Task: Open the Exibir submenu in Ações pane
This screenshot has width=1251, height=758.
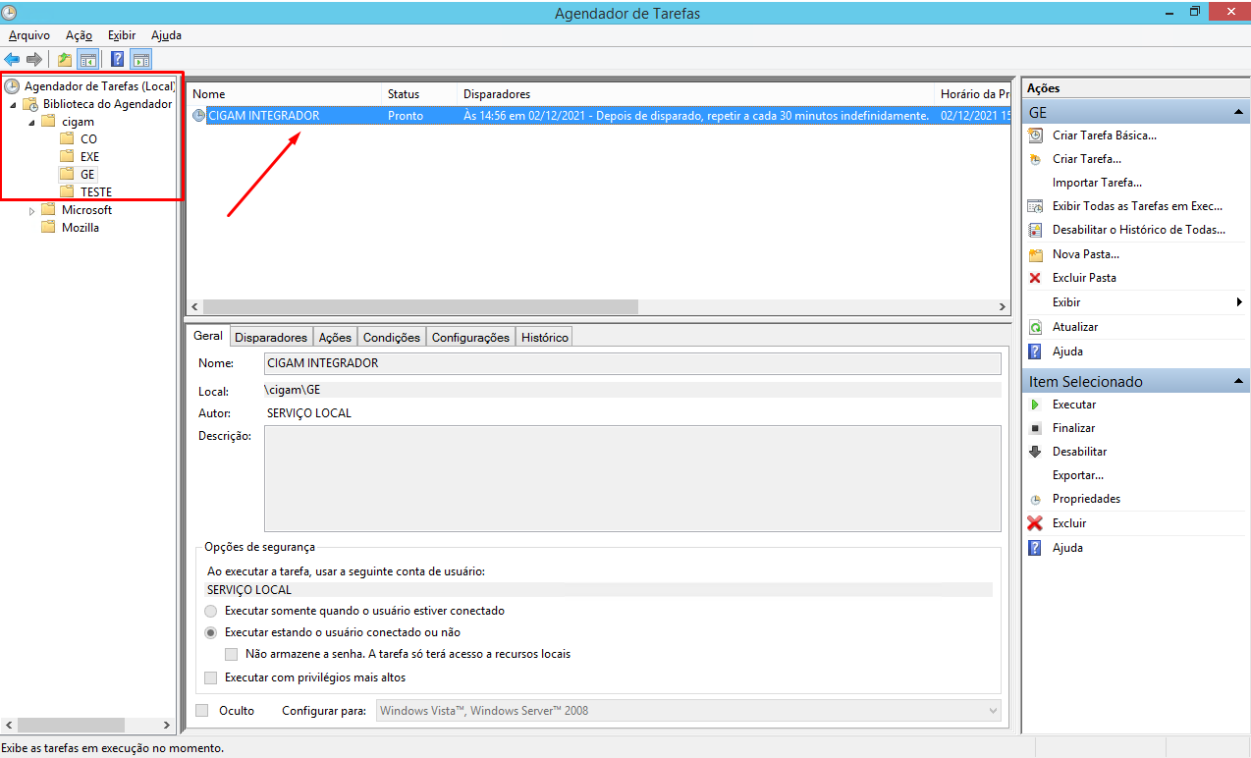Action: (x=1136, y=302)
